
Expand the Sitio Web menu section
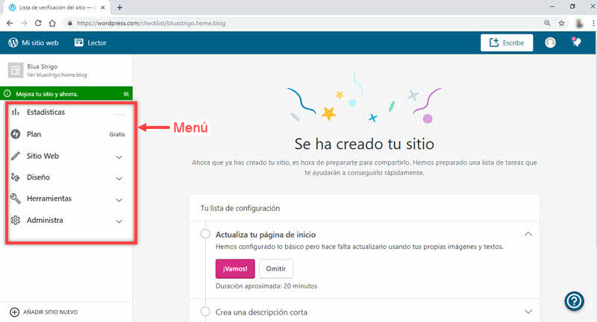point(119,157)
